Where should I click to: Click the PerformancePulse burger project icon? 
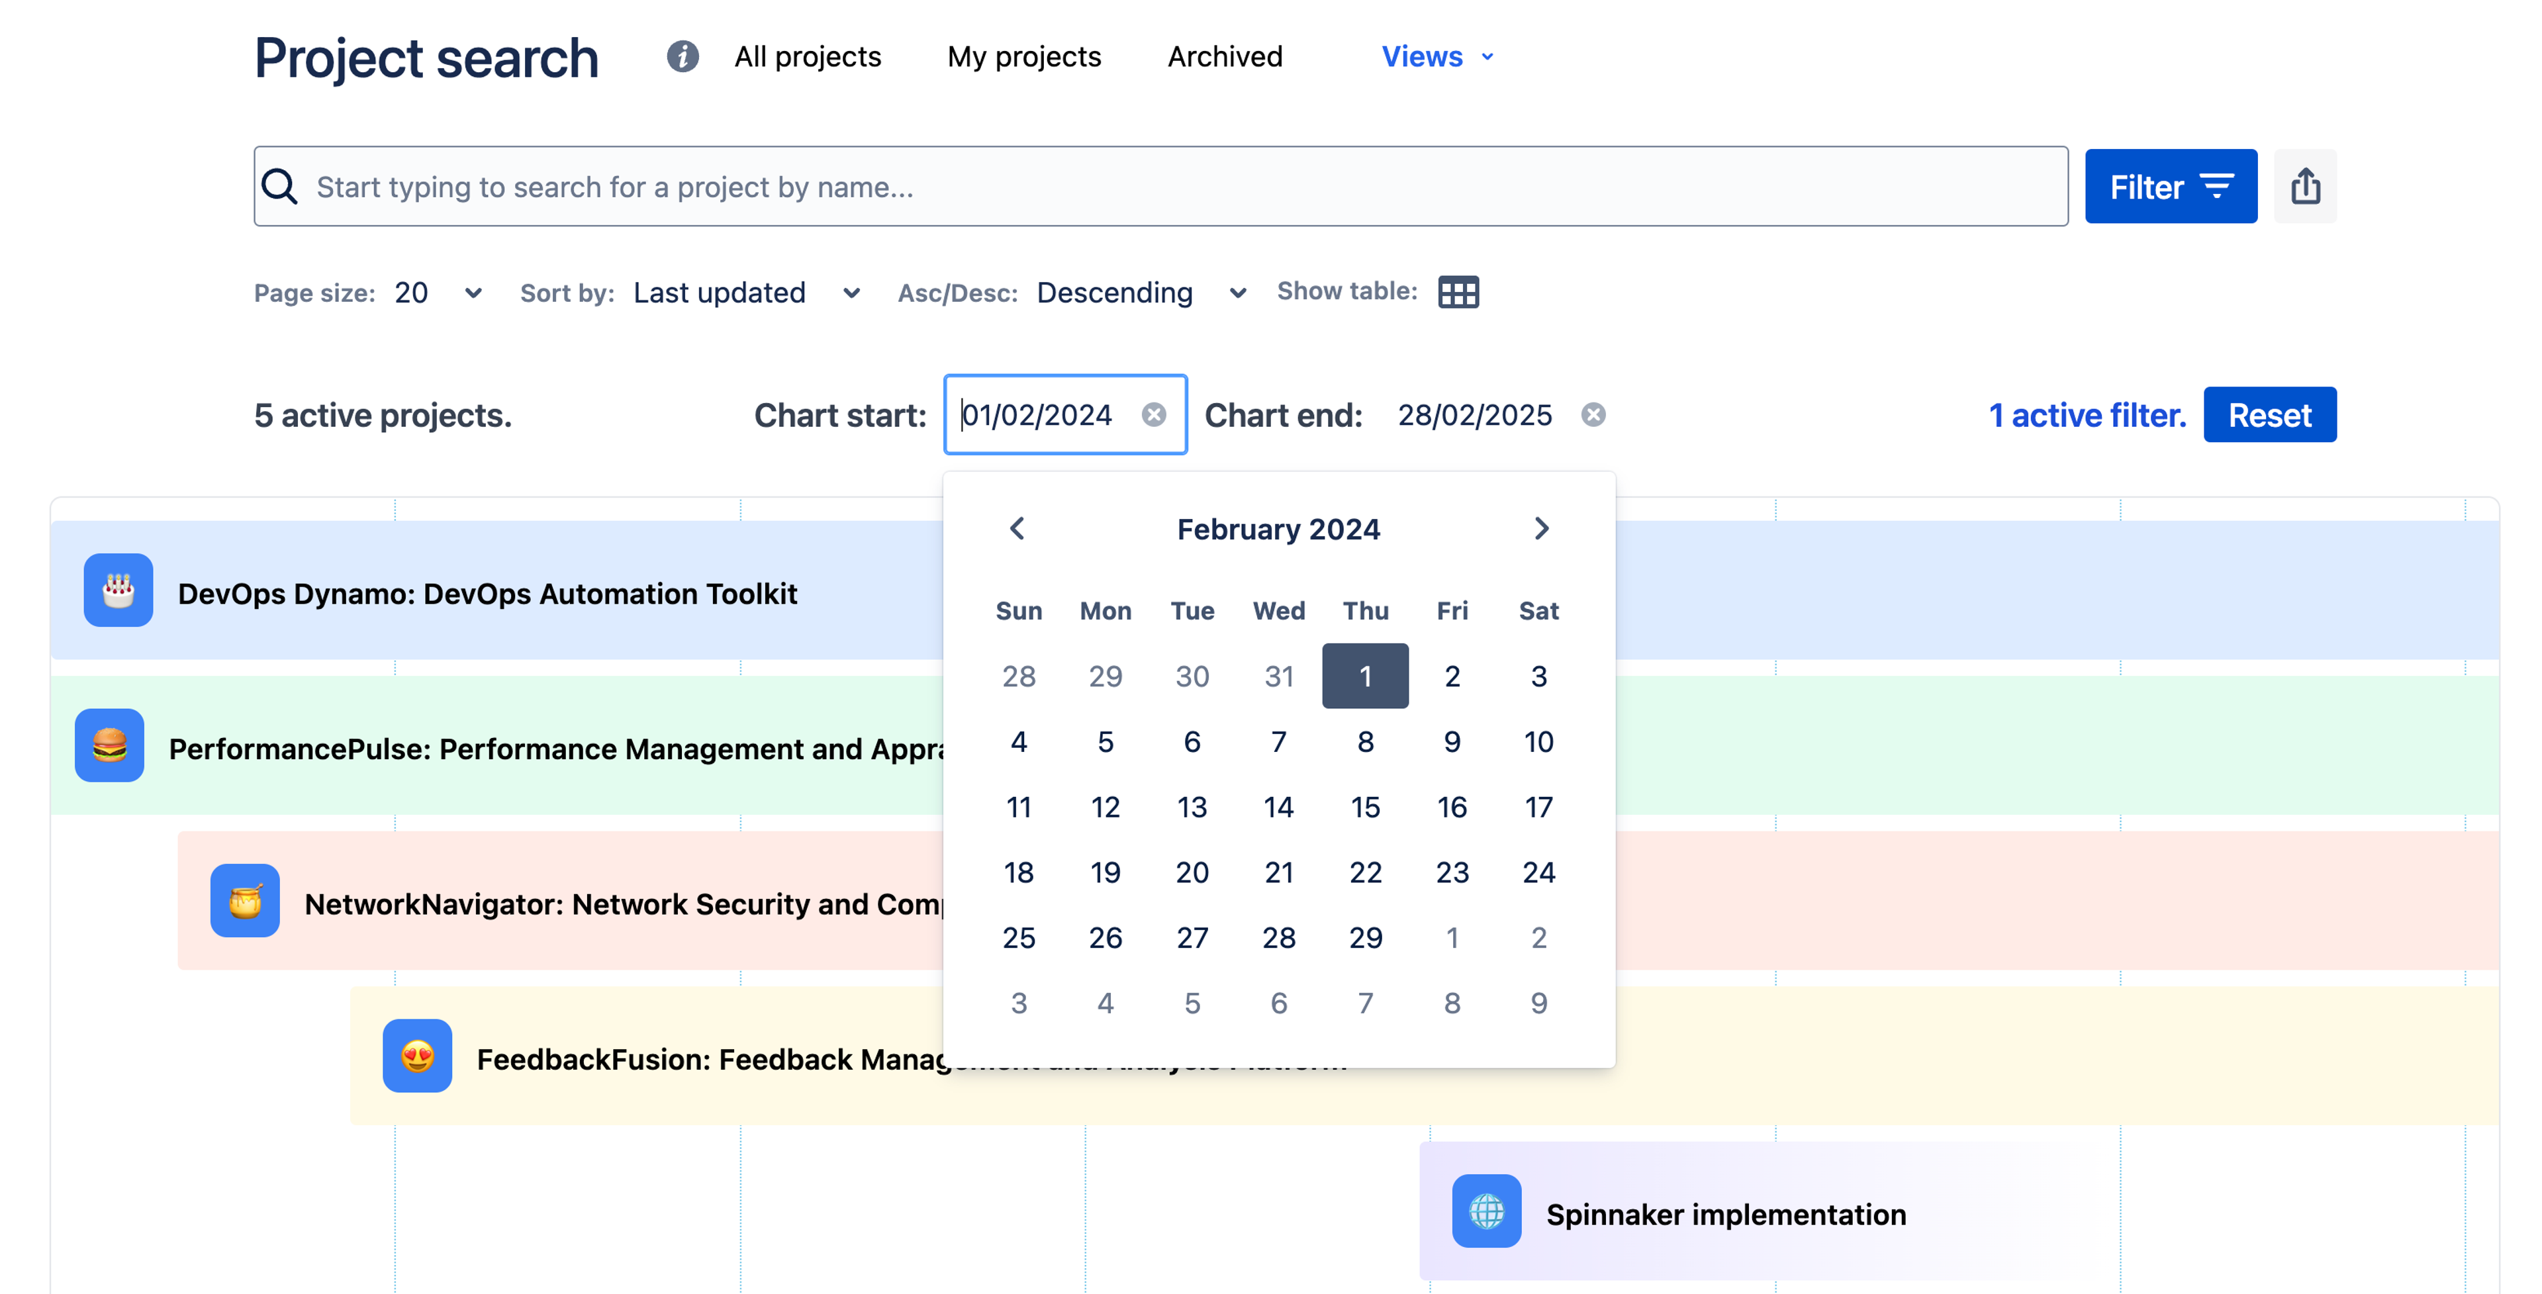tap(109, 745)
